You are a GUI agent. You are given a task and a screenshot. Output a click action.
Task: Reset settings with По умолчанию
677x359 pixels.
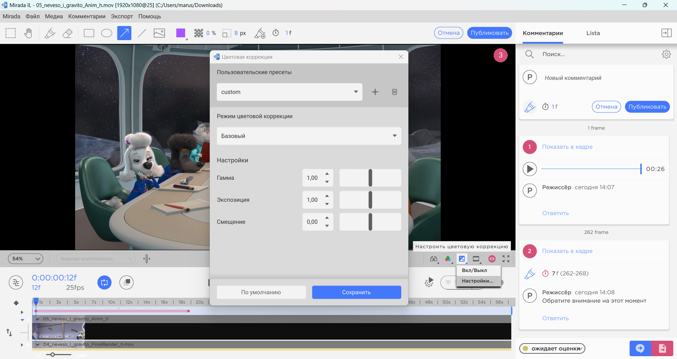pyautogui.click(x=261, y=292)
